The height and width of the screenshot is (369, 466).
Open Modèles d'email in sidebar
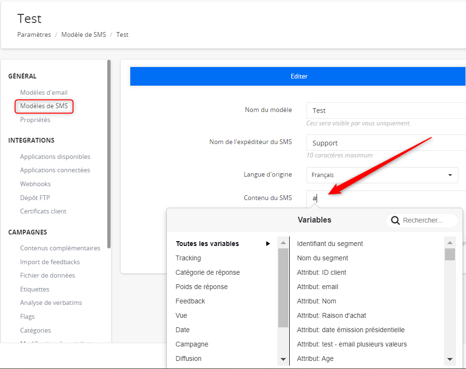click(x=44, y=92)
